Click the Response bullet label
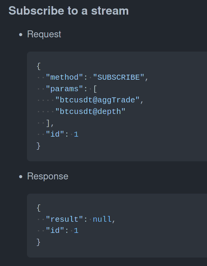The height and width of the screenshot is (266, 207). pyautogui.click(x=48, y=176)
